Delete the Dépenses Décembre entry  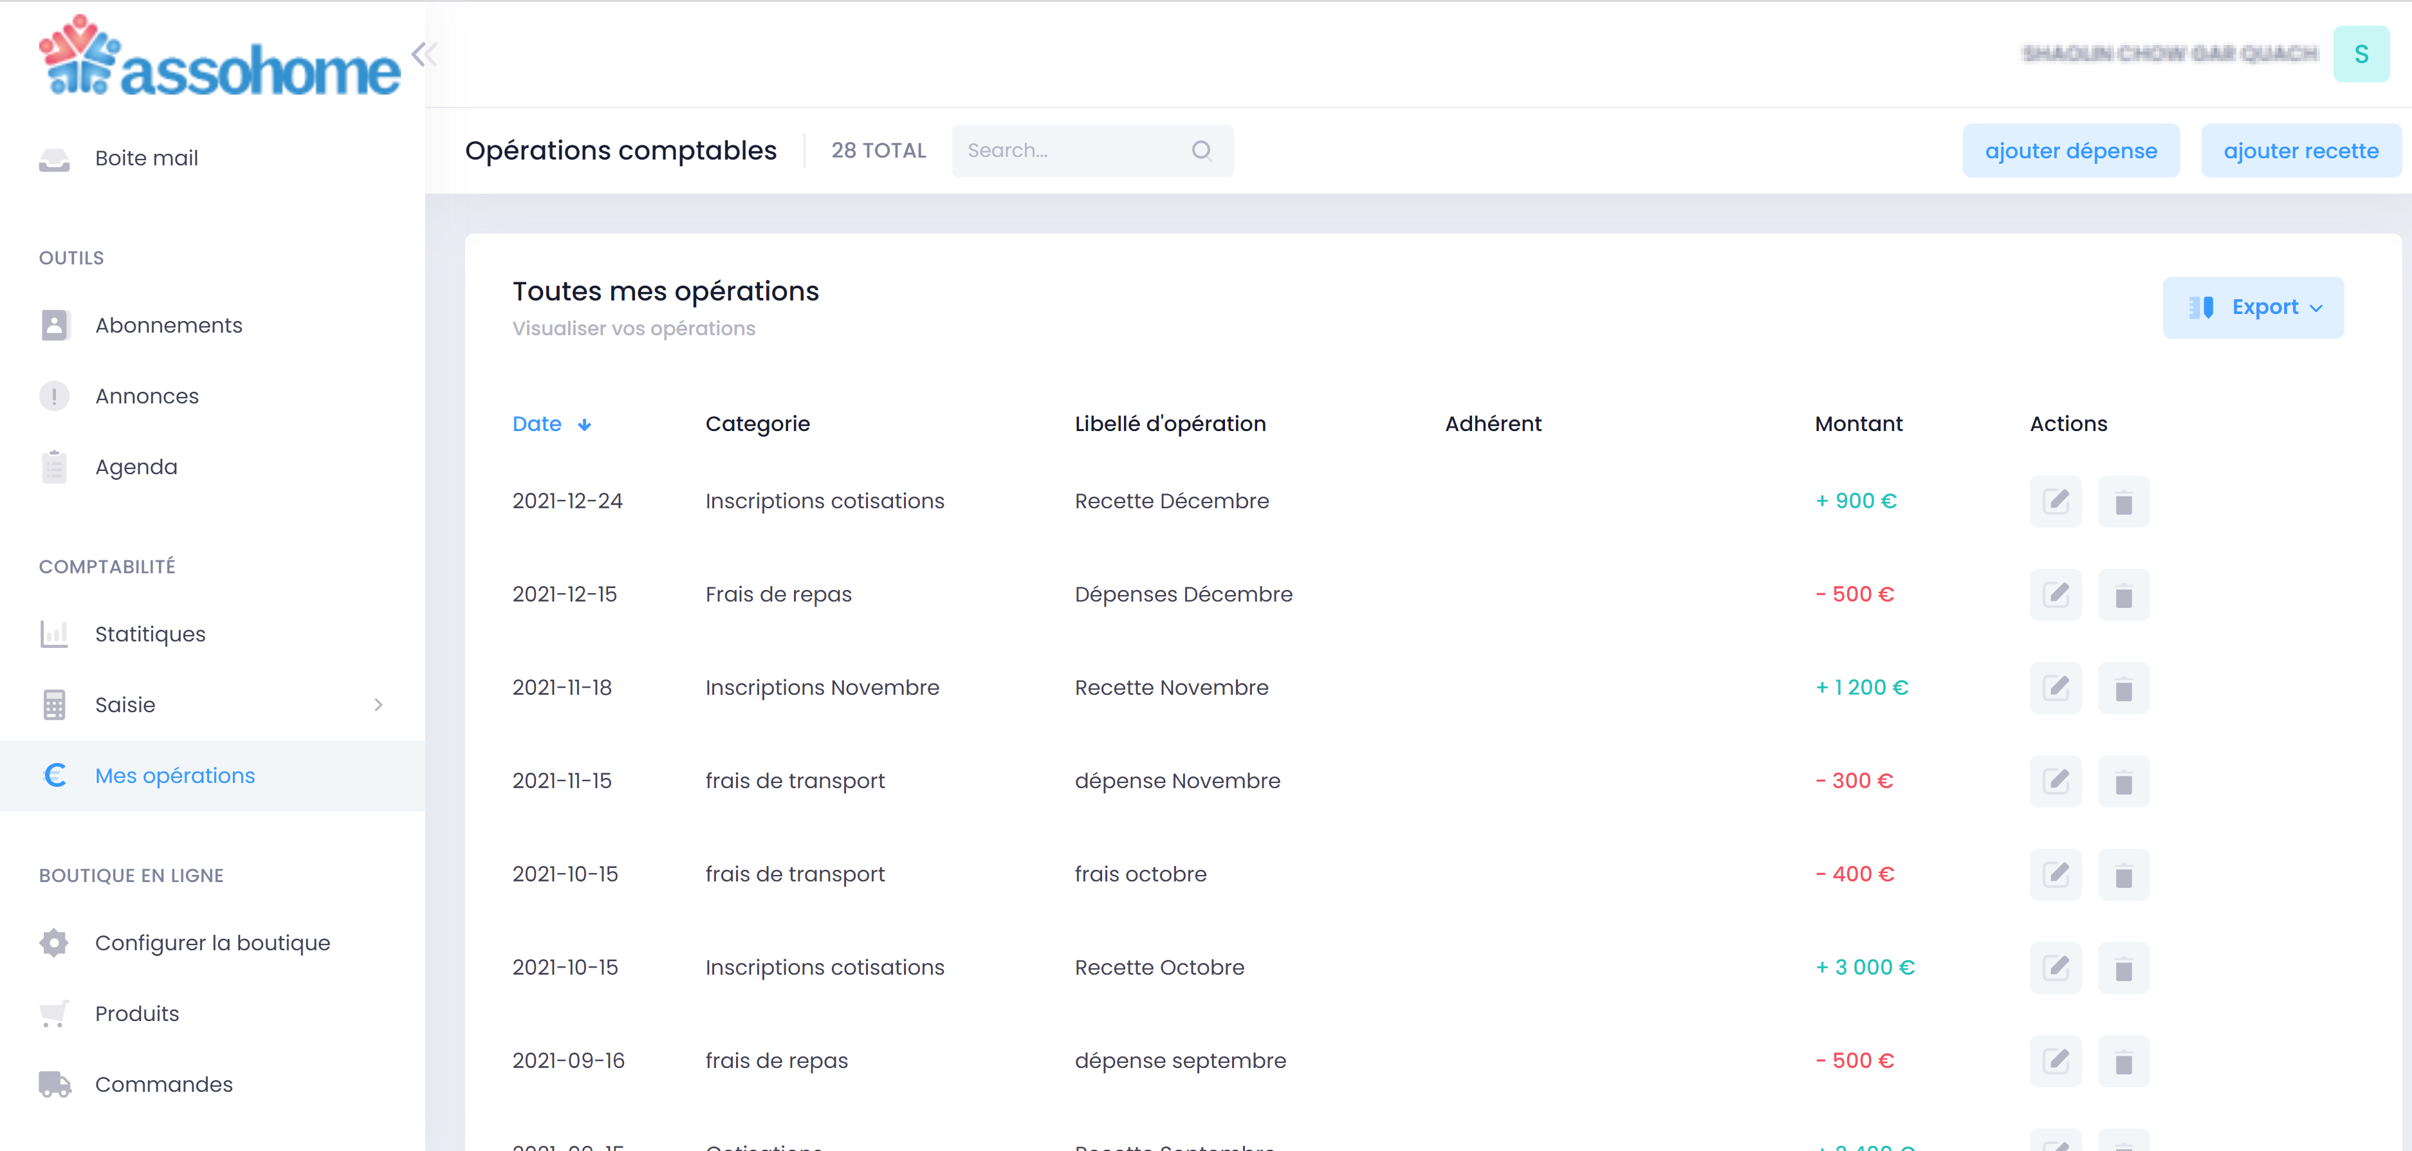point(2124,594)
